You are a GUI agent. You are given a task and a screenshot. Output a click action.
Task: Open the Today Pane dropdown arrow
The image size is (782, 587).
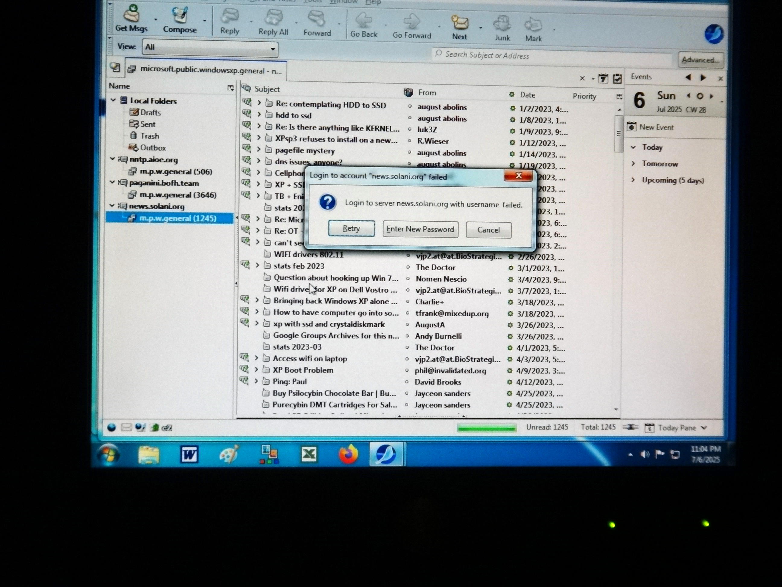pos(704,428)
